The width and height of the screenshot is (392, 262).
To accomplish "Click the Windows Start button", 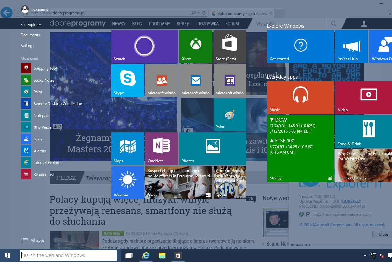I will click(8, 255).
